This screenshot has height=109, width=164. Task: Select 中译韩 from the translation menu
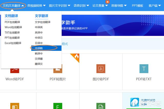tap(39, 48)
